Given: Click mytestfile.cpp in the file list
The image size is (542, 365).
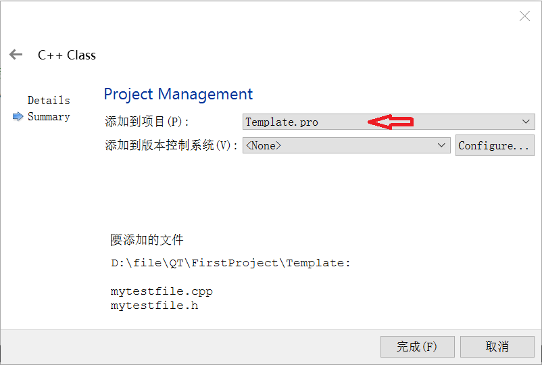Looking at the screenshot, I should tap(162, 292).
